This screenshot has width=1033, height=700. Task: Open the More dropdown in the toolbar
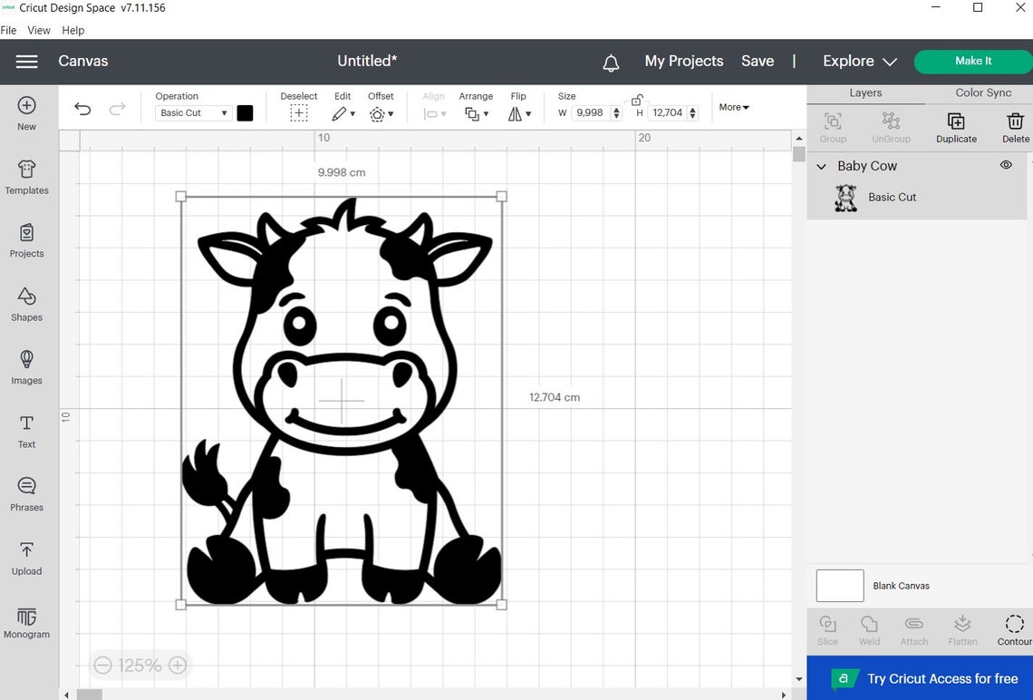[733, 107]
